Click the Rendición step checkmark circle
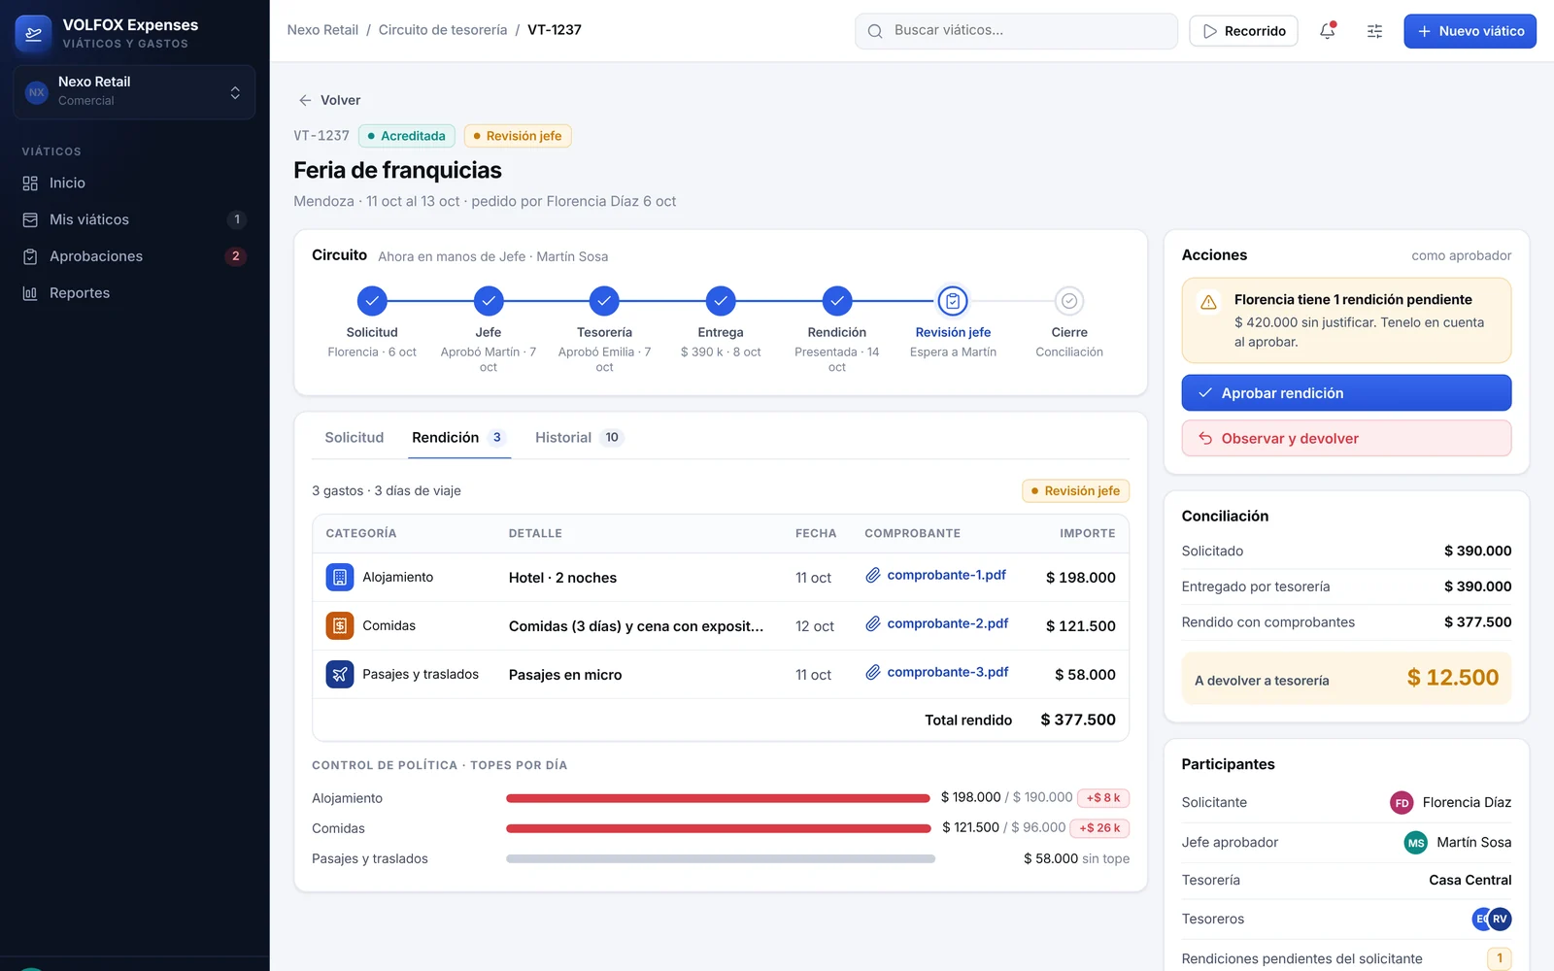Screen dimensions: 1554x971 837,301
